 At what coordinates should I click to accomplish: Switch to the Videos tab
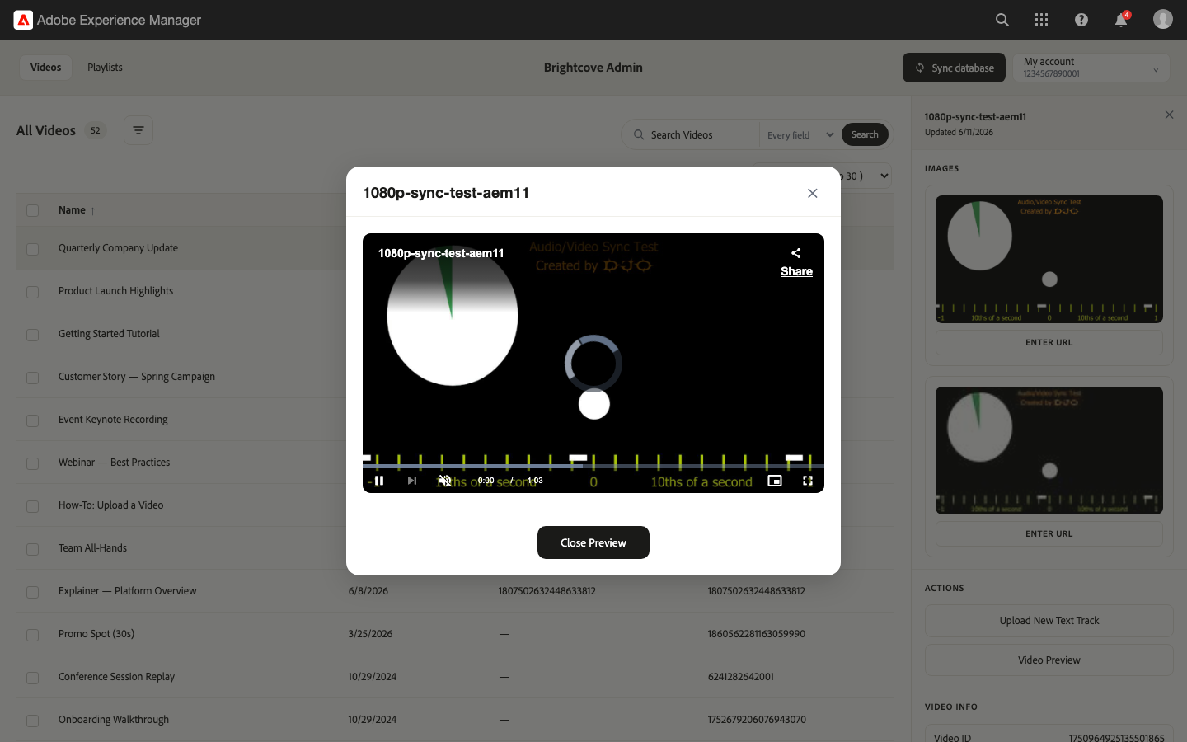45,68
